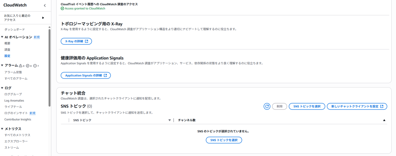Click SNS トピックを選択 button in empty table
396x156 pixels.
click(224, 140)
